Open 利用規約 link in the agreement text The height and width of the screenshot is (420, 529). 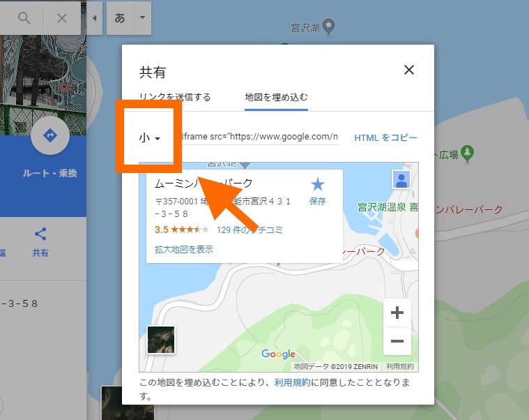[292, 382]
